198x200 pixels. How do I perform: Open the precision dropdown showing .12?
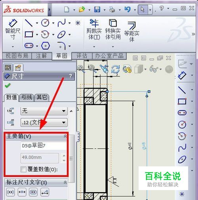click(x=44, y=122)
